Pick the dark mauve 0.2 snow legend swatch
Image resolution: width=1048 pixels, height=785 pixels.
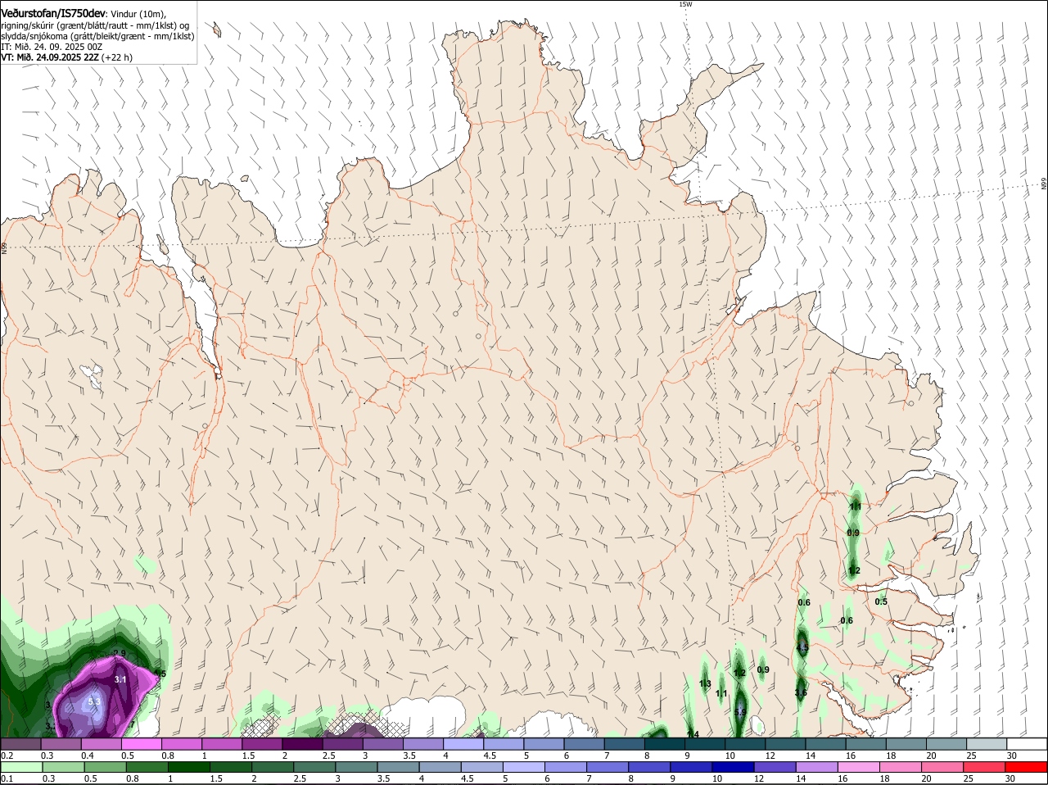(x=21, y=743)
